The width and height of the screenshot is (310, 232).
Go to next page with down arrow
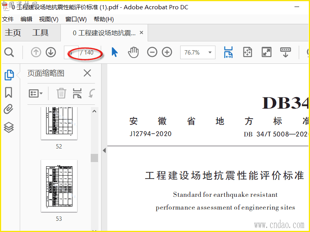tap(51, 52)
